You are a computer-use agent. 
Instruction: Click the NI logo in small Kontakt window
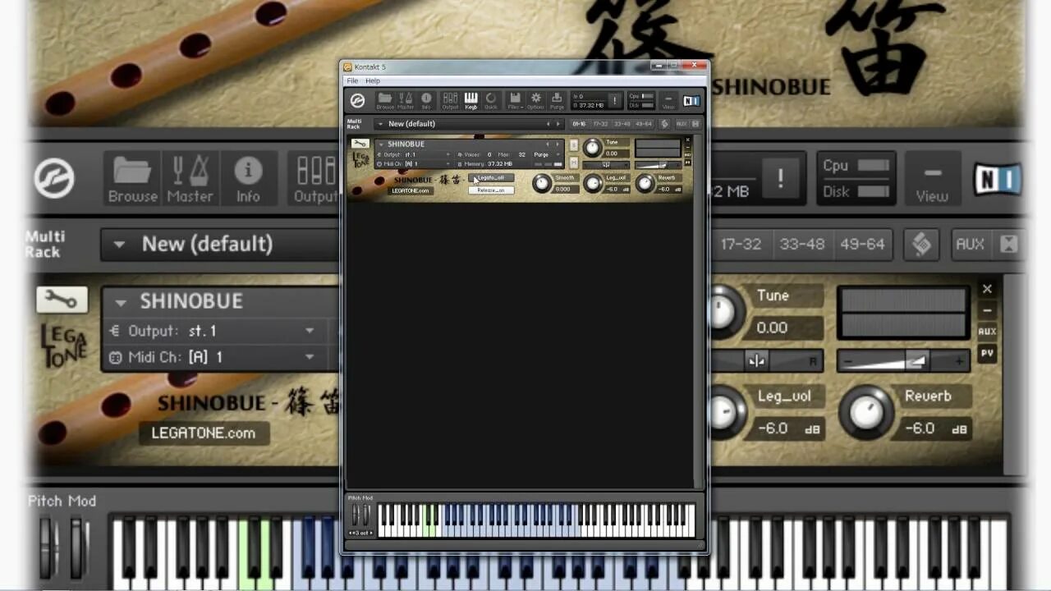[x=692, y=100]
